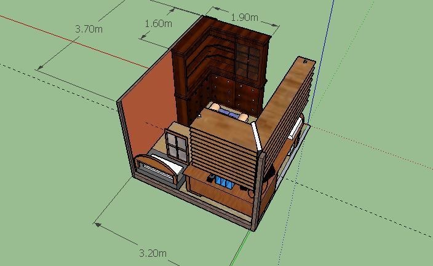Viewport: 433px width, 266px height.
Task: Select the blue monitor on the desk
Action: click(x=224, y=183)
